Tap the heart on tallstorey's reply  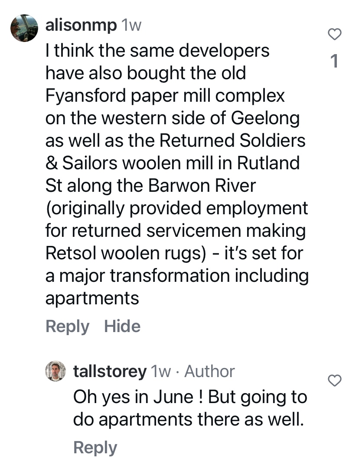[334, 381]
